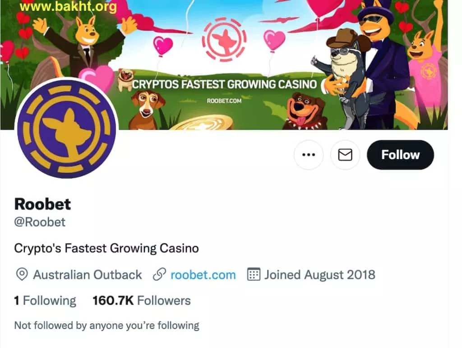Viewport: 462px width, 348px height.
Task: Click the purple Roobet profile avatar
Action: tap(67, 129)
